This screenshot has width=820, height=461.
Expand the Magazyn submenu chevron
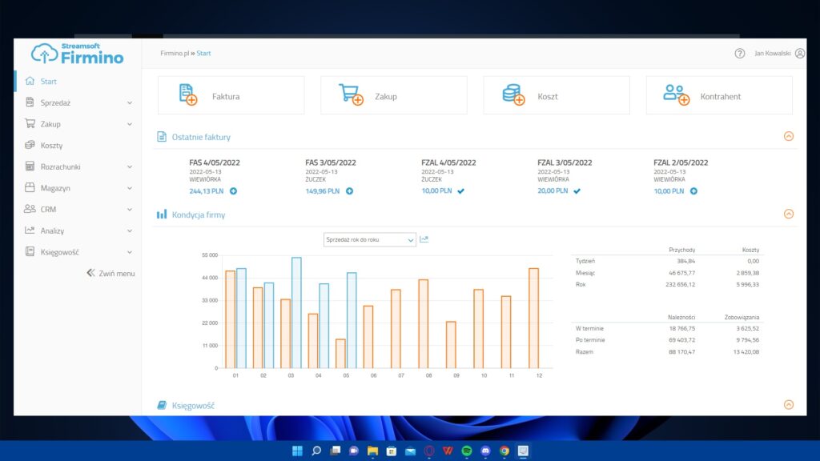point(129,188)
